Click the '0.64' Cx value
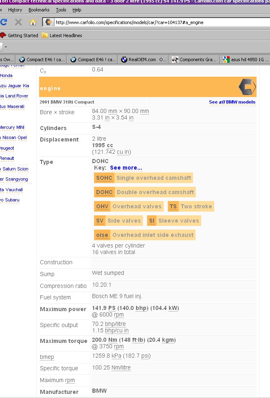Viewport: 270px width, 398px height. tap(98, 70)
